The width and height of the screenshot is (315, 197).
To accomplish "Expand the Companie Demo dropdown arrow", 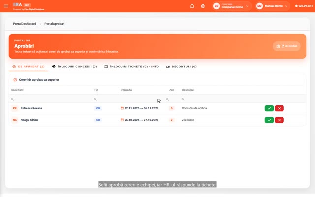I will pos(247,6).
